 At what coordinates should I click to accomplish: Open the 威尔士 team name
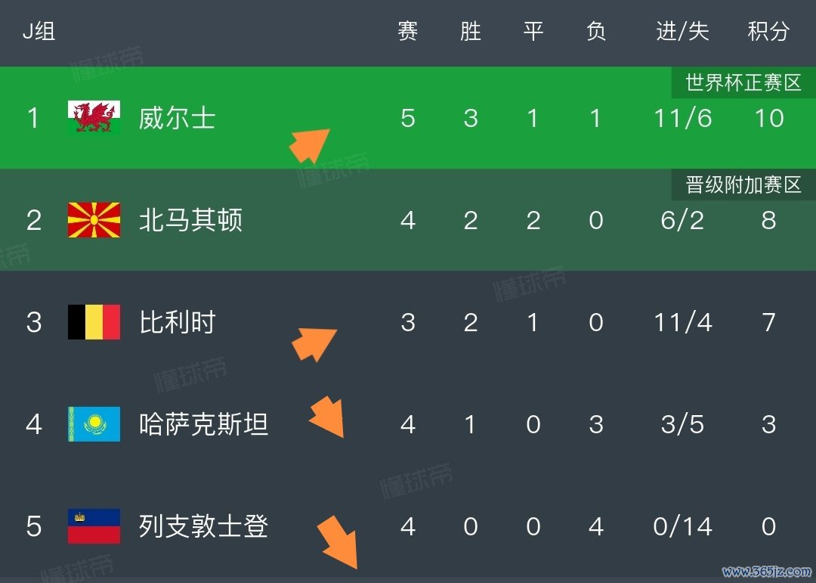tap(178, 118)
